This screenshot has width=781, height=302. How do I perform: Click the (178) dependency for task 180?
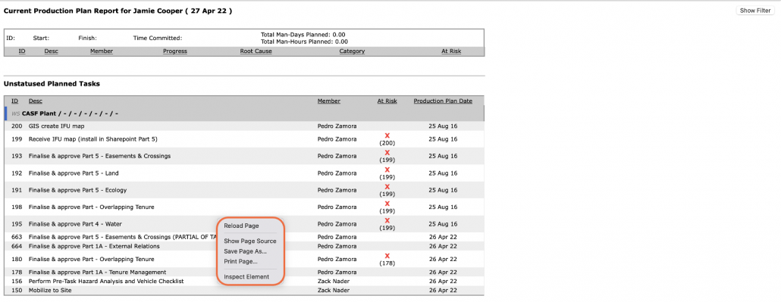[x=387, y=263]
